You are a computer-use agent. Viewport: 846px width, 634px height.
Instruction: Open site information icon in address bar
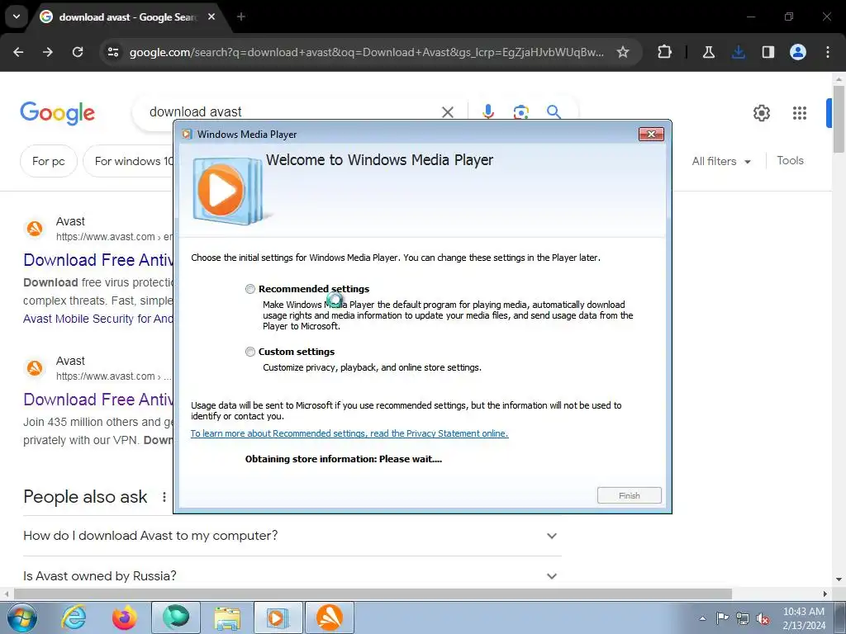113,52
